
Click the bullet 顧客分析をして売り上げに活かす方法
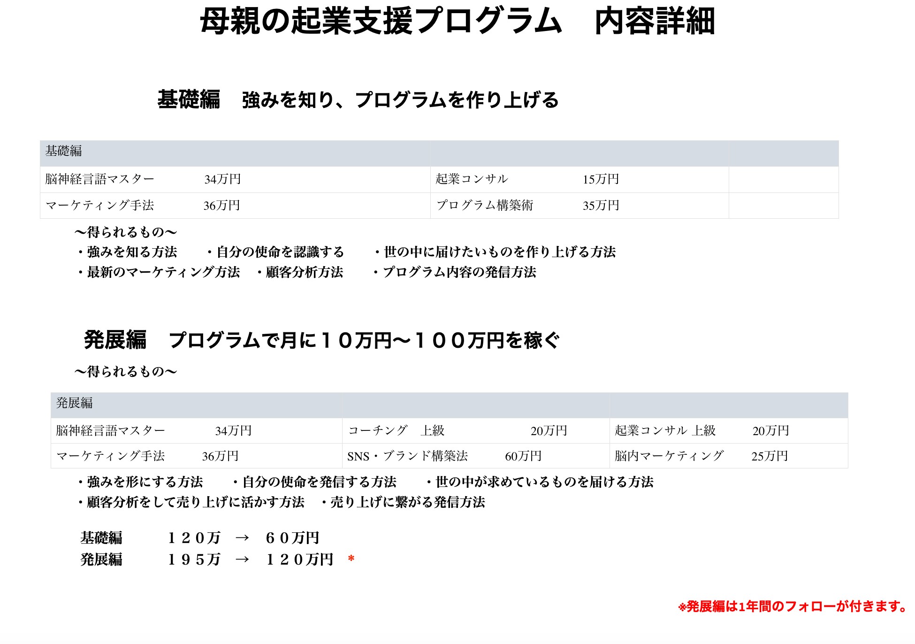click(190, 502)
